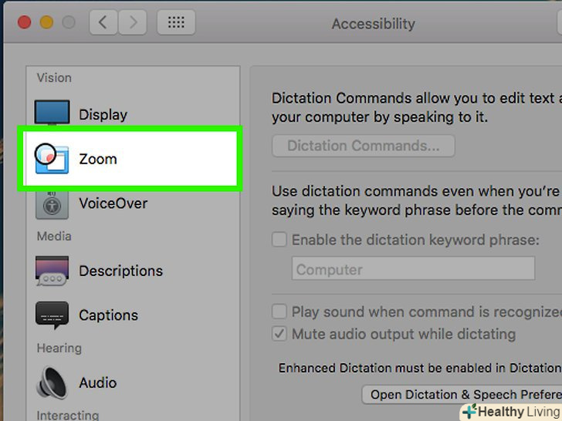562x421 pixels.
Task: Select Captions label in Media section
Action: coord(108,315)
